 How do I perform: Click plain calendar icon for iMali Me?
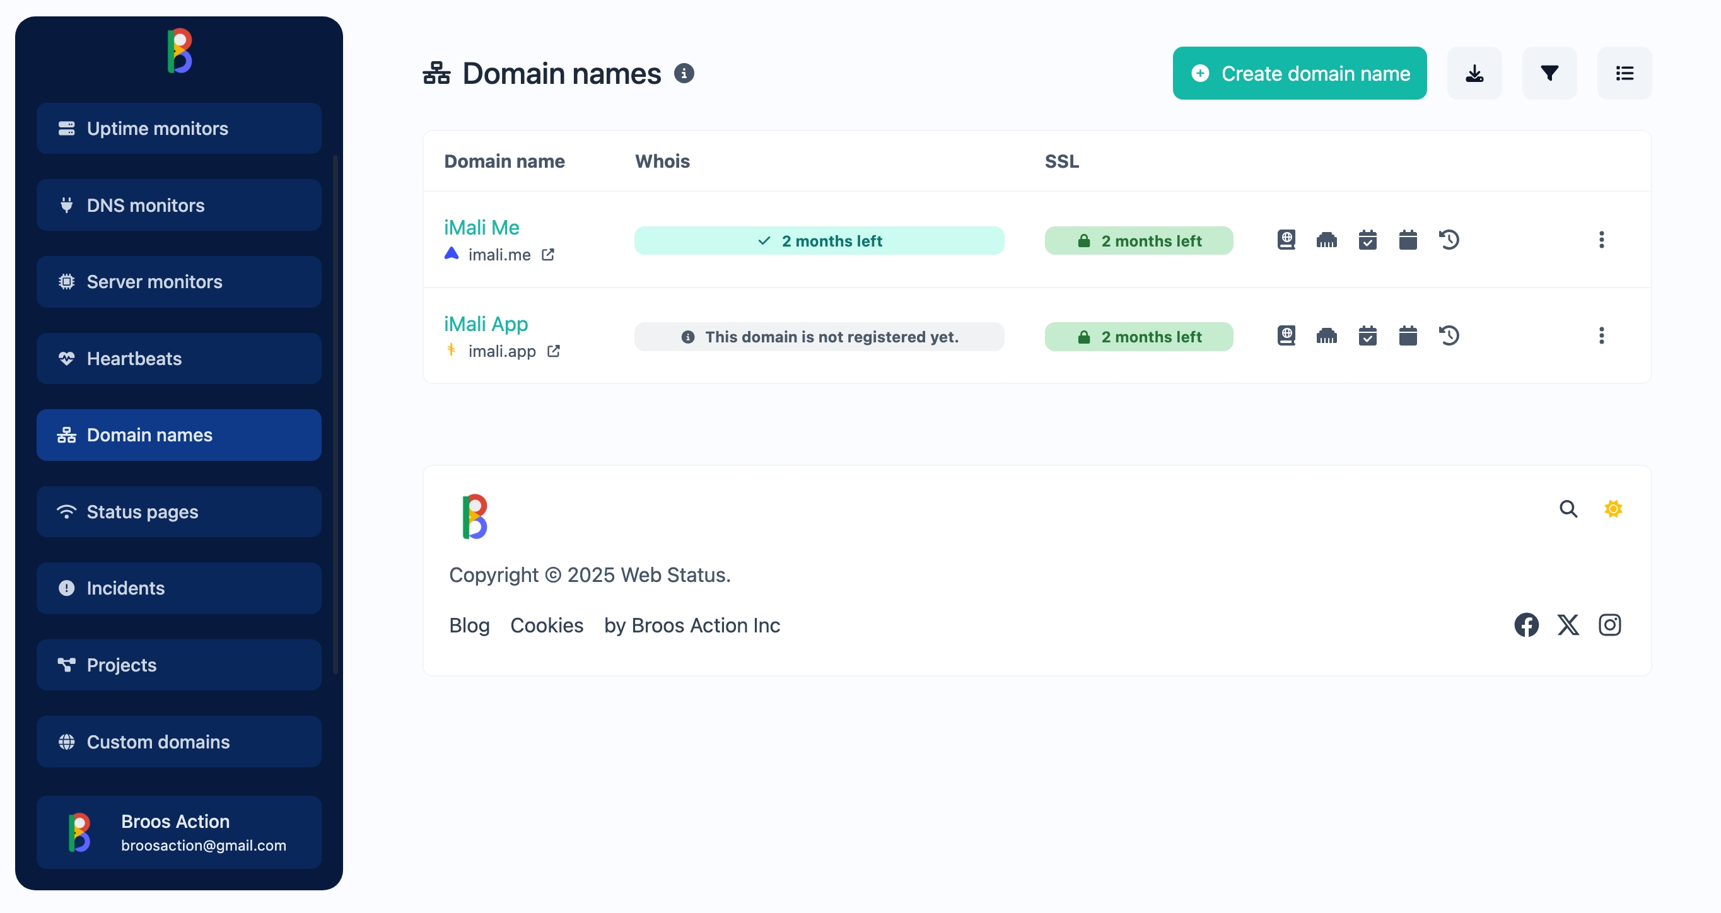click(1408, 240)
